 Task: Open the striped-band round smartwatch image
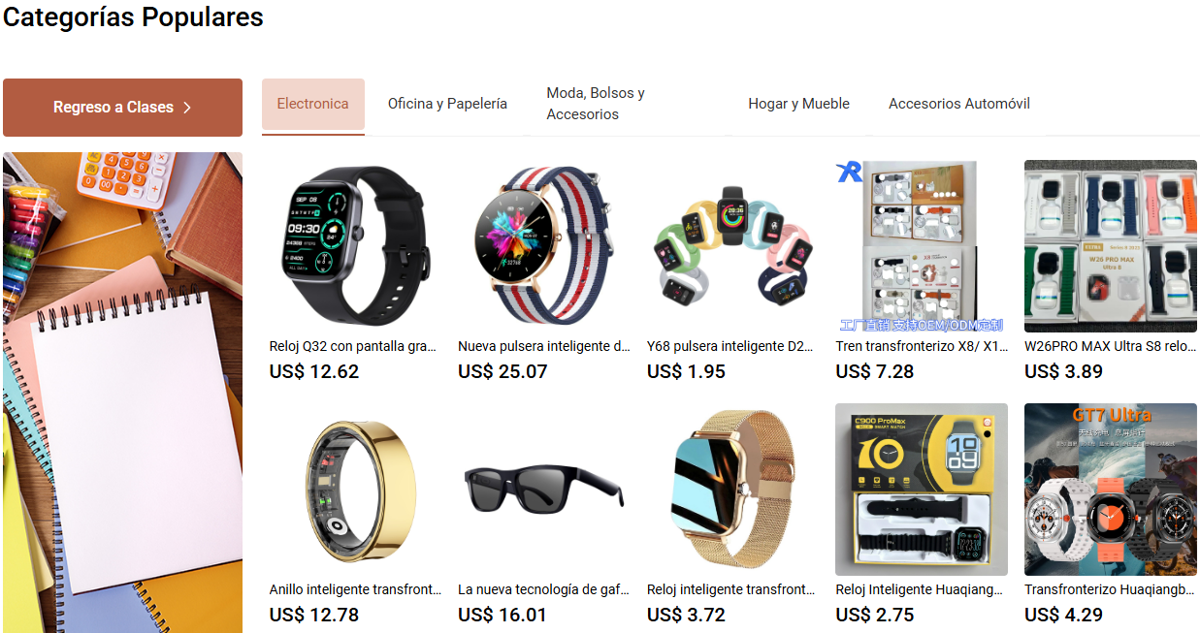coord(544,246)
